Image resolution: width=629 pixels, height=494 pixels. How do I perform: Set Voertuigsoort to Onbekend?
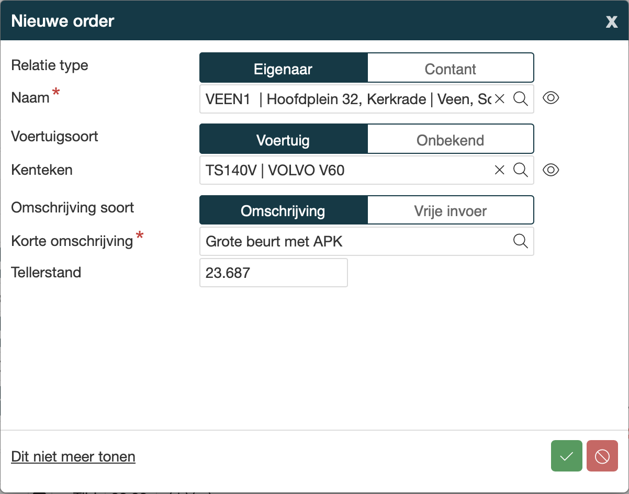coord(450,140)
